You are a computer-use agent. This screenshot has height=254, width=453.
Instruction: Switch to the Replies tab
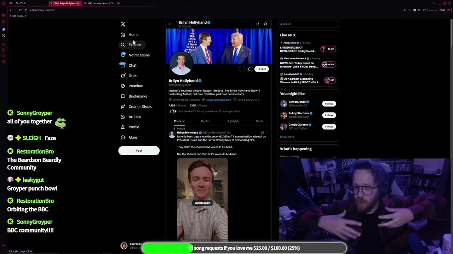click(x=206, y=121)
